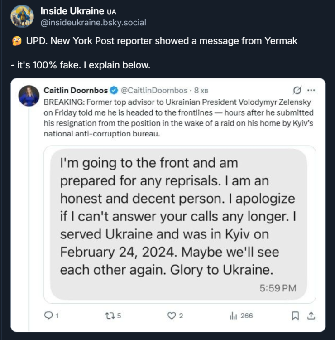Bookmark the Caitlin Doornbos tweet

[296, 316]
